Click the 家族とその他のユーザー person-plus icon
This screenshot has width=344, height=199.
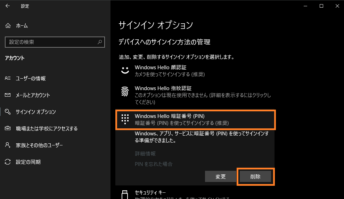coord(8,145)
